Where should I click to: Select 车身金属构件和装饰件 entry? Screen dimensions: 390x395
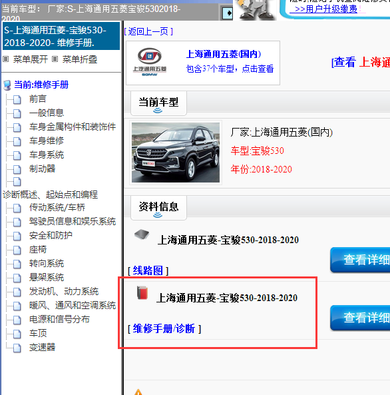[73, 127]
